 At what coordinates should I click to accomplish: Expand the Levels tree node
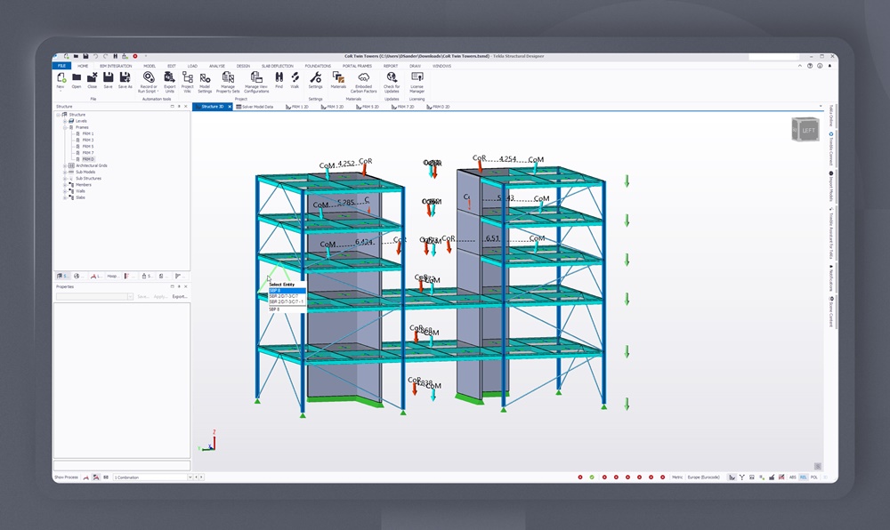pos(64,121)
